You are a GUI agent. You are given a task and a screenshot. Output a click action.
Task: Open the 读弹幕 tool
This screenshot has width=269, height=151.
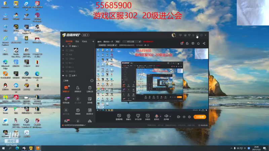(89, 100)
